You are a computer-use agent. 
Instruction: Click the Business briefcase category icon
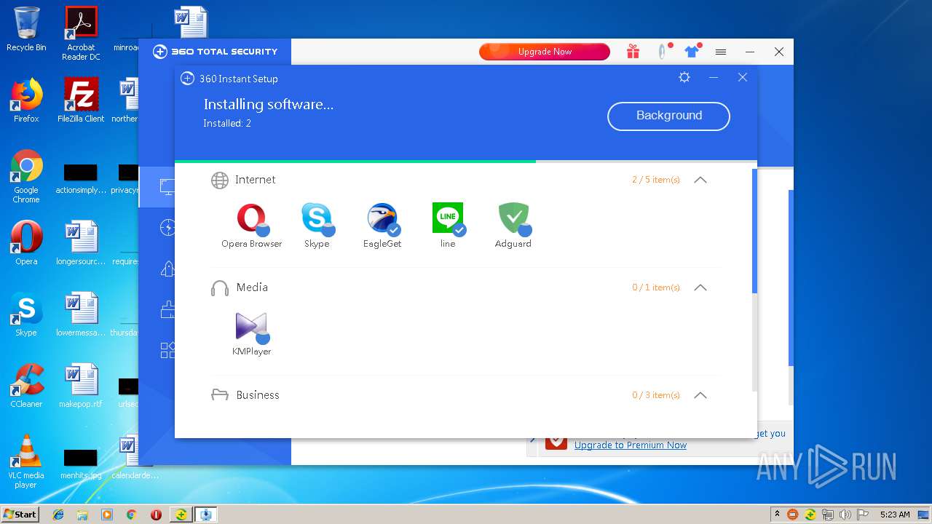coord(219,395)
